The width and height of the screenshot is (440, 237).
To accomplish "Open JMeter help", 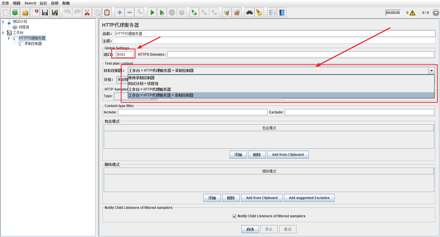I will [282, 12].
